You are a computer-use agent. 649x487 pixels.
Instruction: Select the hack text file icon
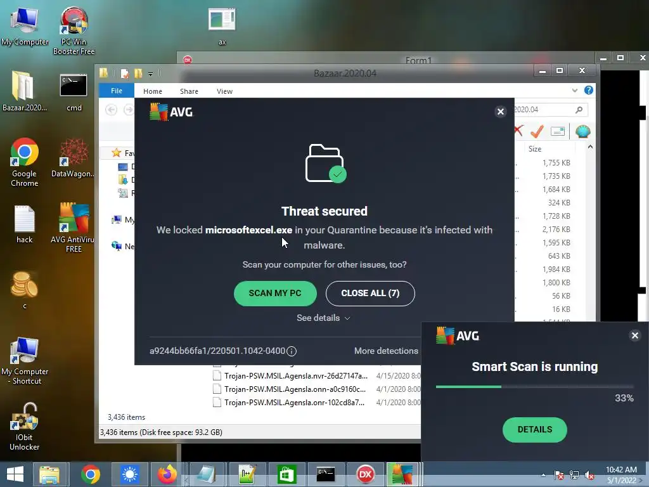(x=25, y=224)
